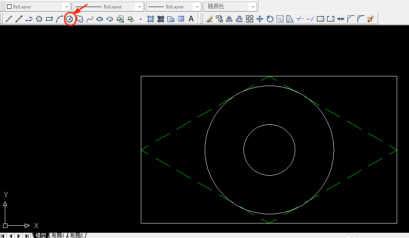
Task: Select the Polygon draw tool
Action: pyautogui.click(x=39, y=19)
